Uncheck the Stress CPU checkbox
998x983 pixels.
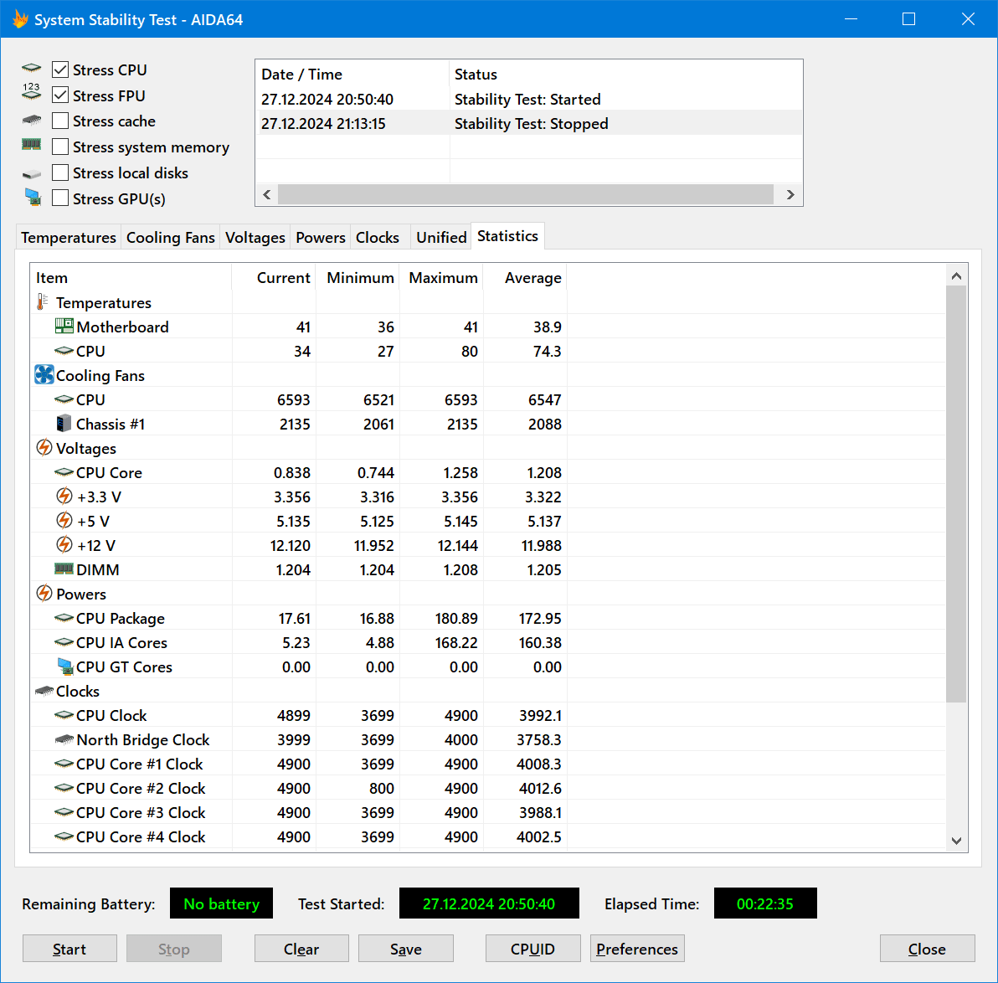coord(59,69)
